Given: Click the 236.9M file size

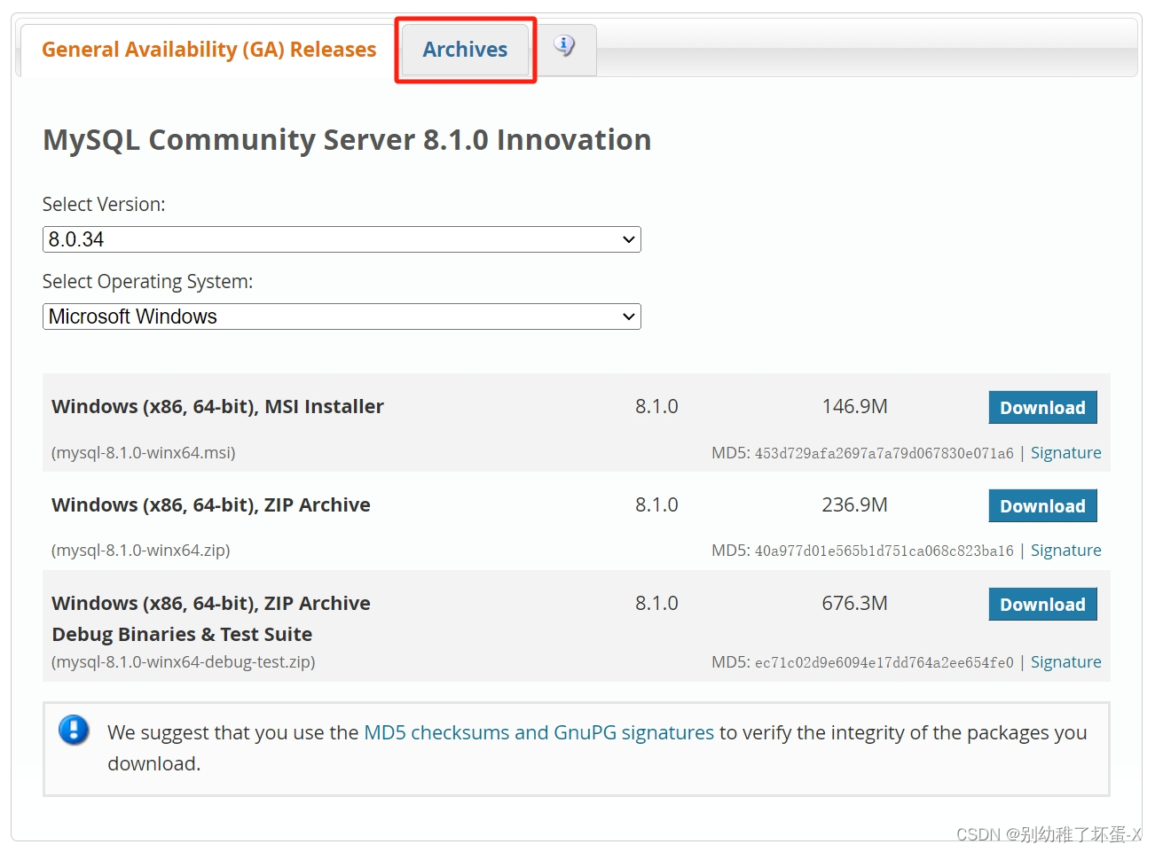Looking at the screenshot, I should pyautogui.click(x=854, y=504).
